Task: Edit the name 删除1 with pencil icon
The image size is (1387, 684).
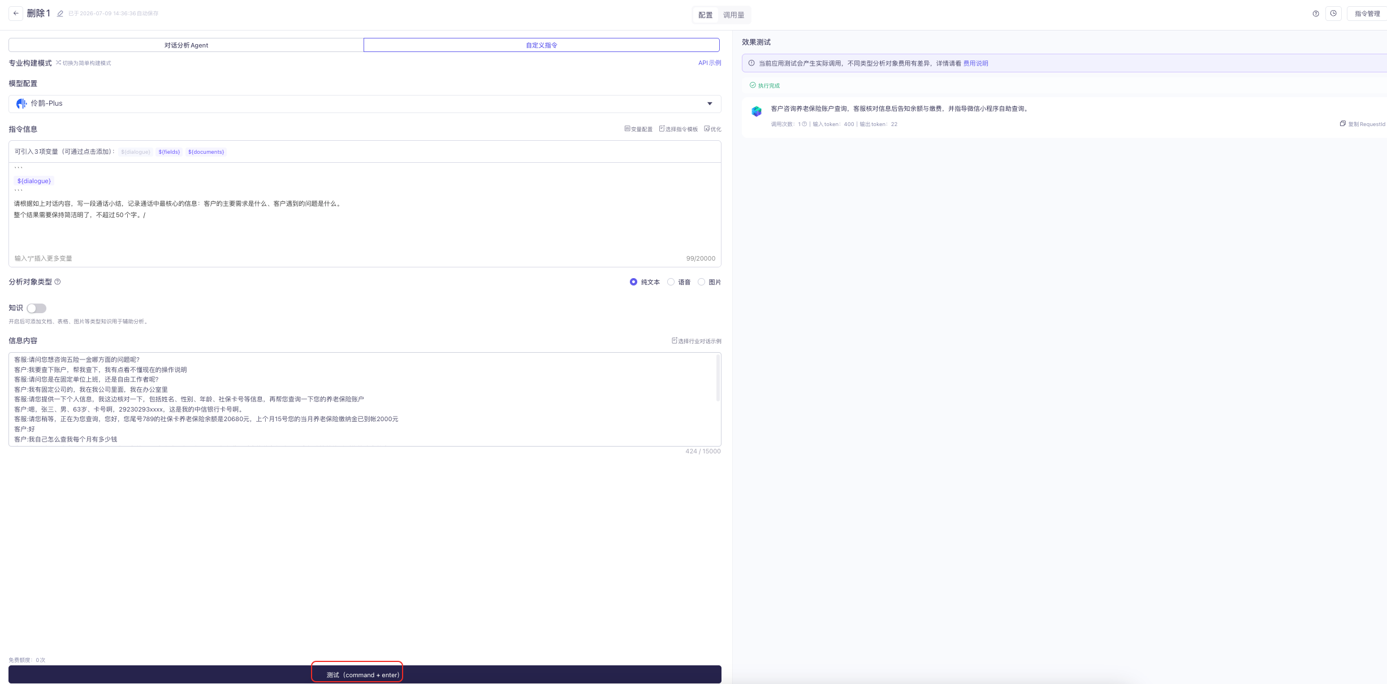Action: click(x=60, y=14)
